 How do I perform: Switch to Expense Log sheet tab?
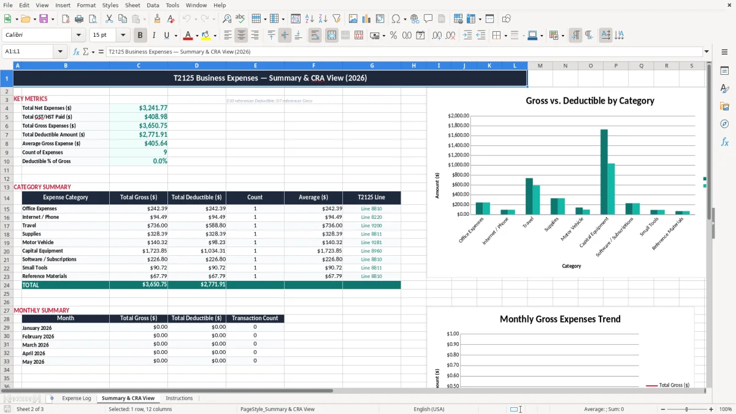(77, 398)
